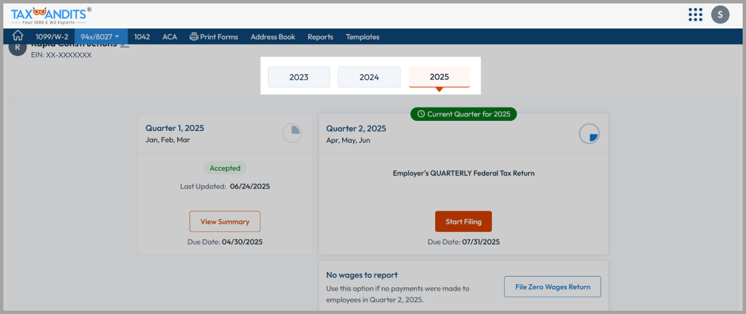The height and width of the screenshot is (314, 746).
Task: Click the No wages to report heading
Action: [x=362, y=275]
